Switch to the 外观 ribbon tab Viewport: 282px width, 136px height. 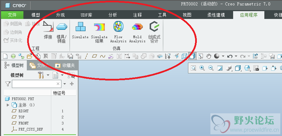point(60,15)
